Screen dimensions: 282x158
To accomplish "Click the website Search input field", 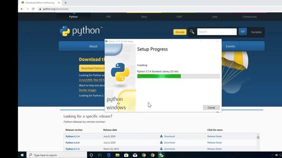I will 217,32.
